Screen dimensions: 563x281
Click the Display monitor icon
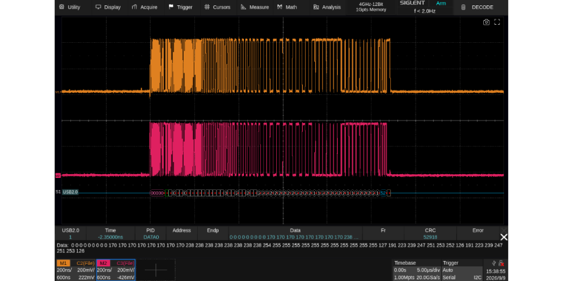(x=98, y=7)
